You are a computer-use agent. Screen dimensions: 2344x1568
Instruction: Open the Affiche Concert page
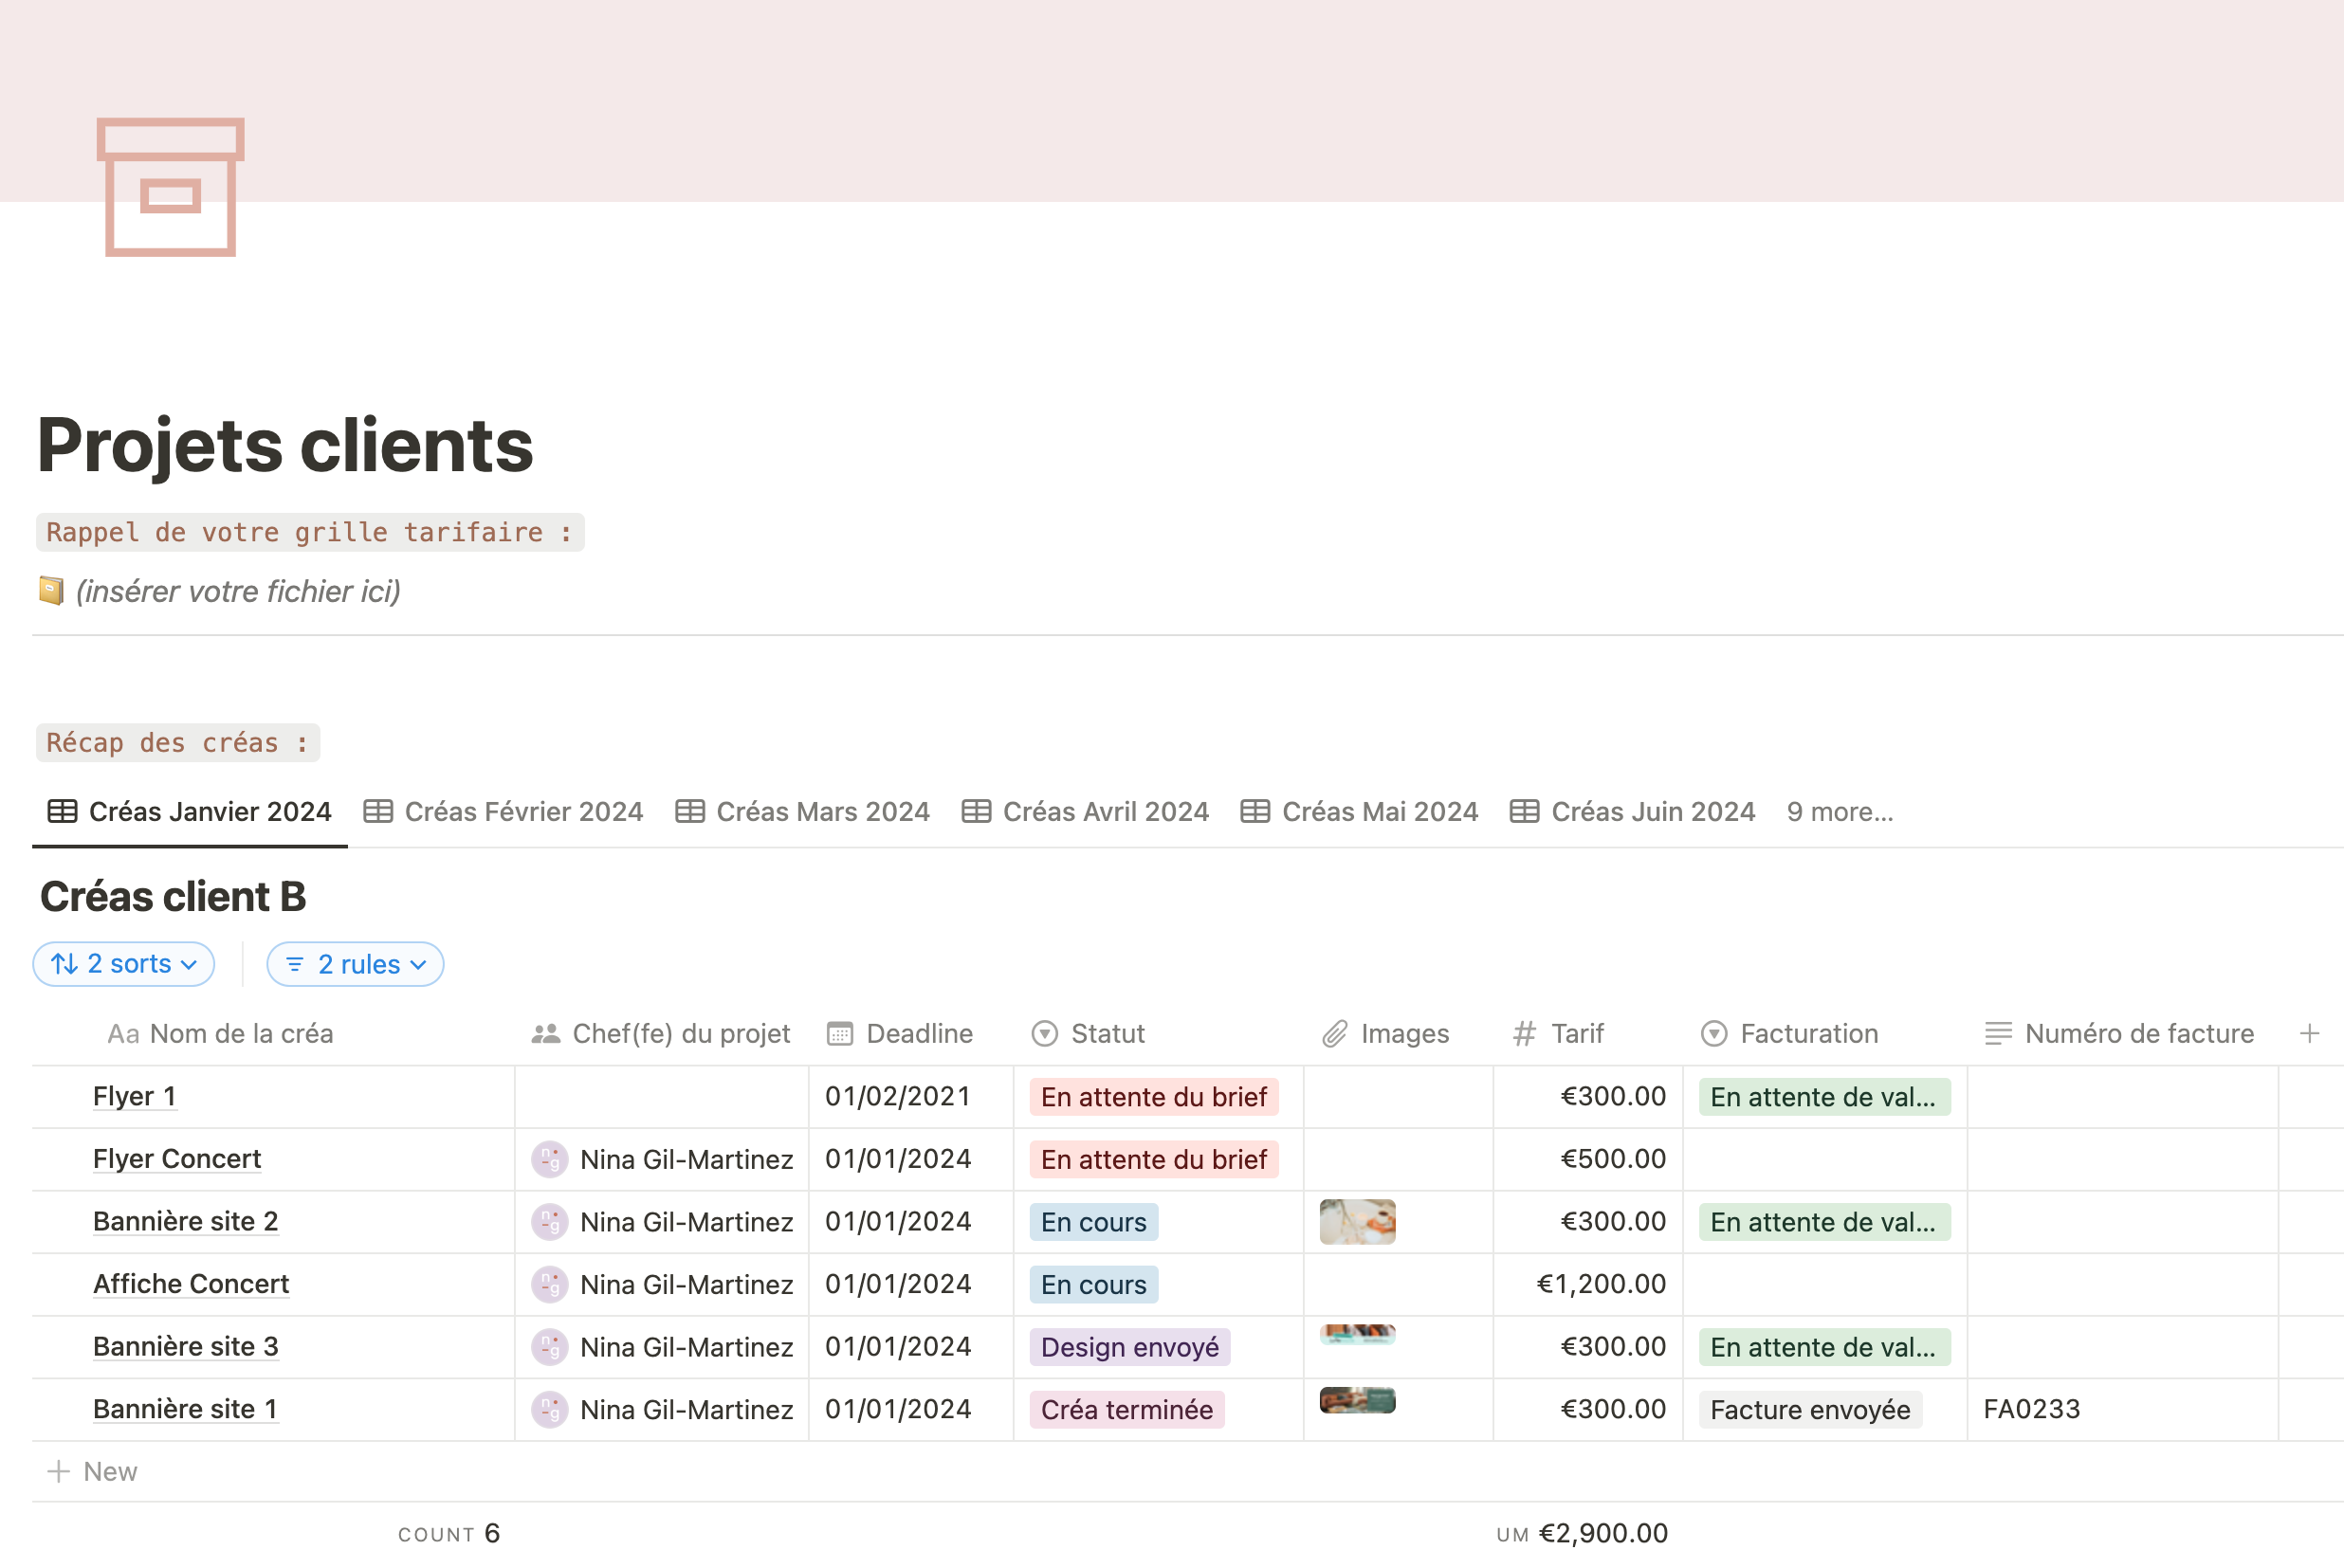tap(191, 1284)
